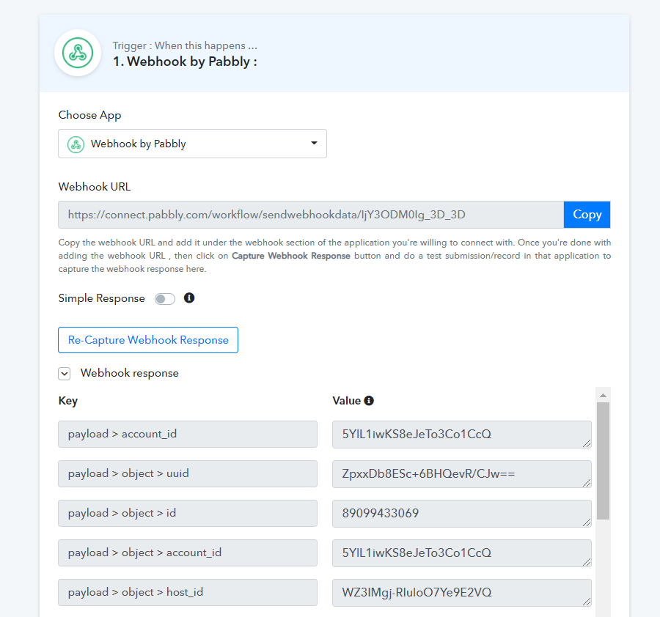660x617 pixels.
Task: Click the 'Choose App' label
Action: (89, 115)
